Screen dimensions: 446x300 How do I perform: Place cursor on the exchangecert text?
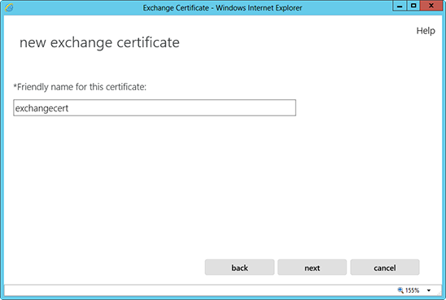pos(42,108)
